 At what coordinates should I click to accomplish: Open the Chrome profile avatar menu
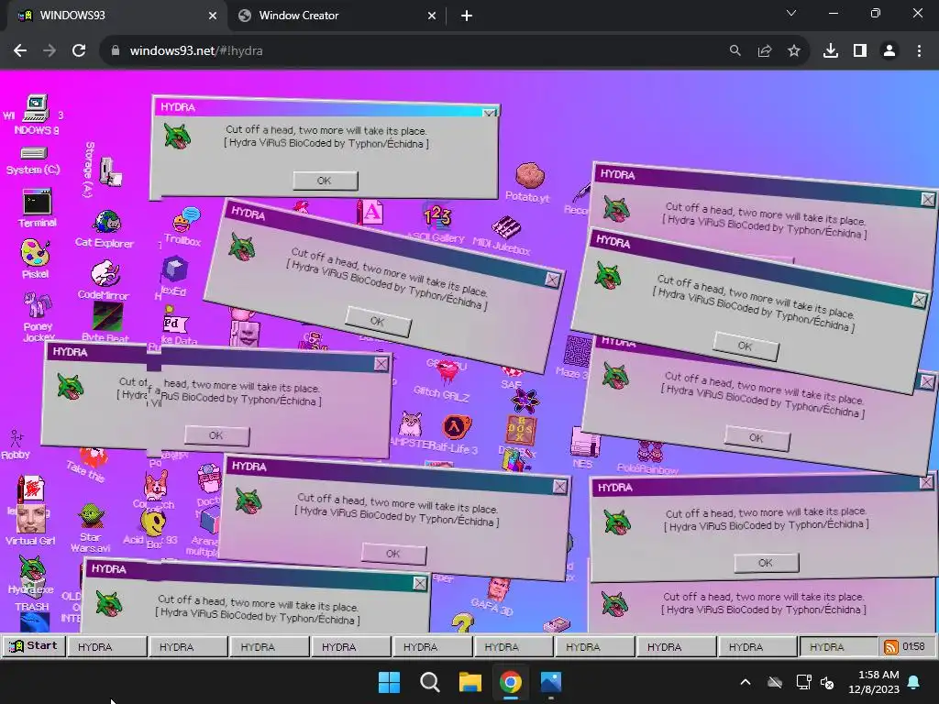(x=889, y=51)
